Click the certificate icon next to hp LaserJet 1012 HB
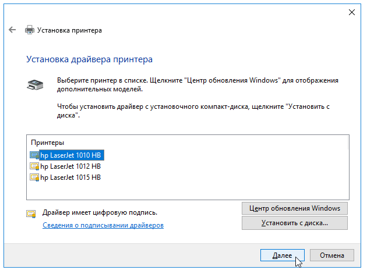This screenshot has width=367, height=270. click(34, 166)
